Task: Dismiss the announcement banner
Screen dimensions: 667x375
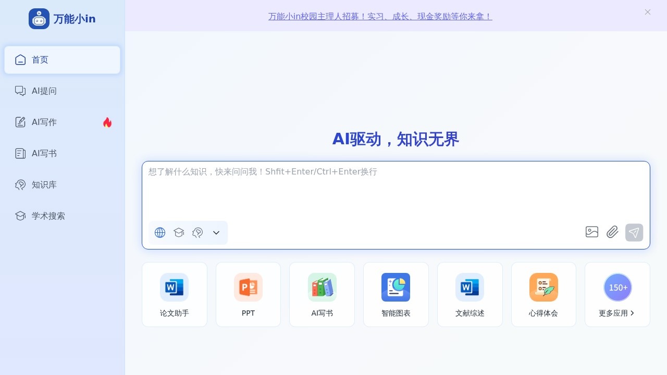Action: pyautogui.click(x=648, y=12)
